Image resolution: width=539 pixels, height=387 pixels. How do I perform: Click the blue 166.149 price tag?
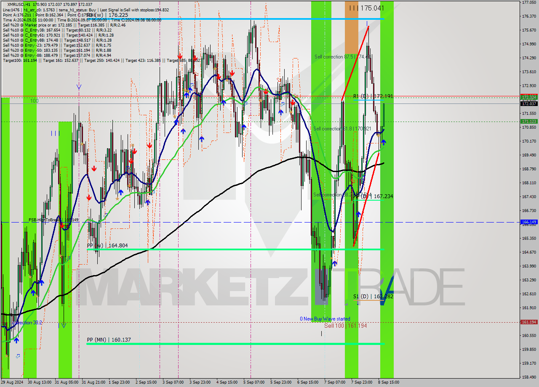(x=528, y=222)
